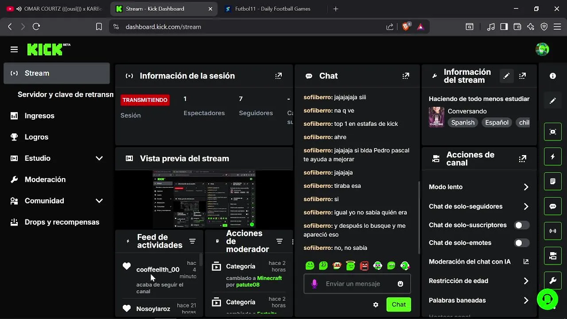The image size is (567, 319).
Task: Click the purple microphone icon in message box
Action: tap(315, 284)
